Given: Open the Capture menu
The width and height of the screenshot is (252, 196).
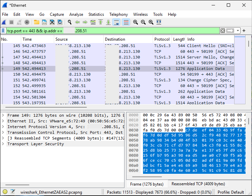Looking at the screenshot, I should (x=57, y=14).
